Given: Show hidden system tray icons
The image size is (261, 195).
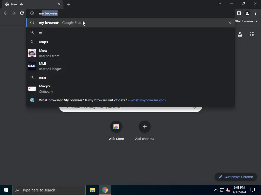Looking at the screenshot, I should click(x=216, y=190).
